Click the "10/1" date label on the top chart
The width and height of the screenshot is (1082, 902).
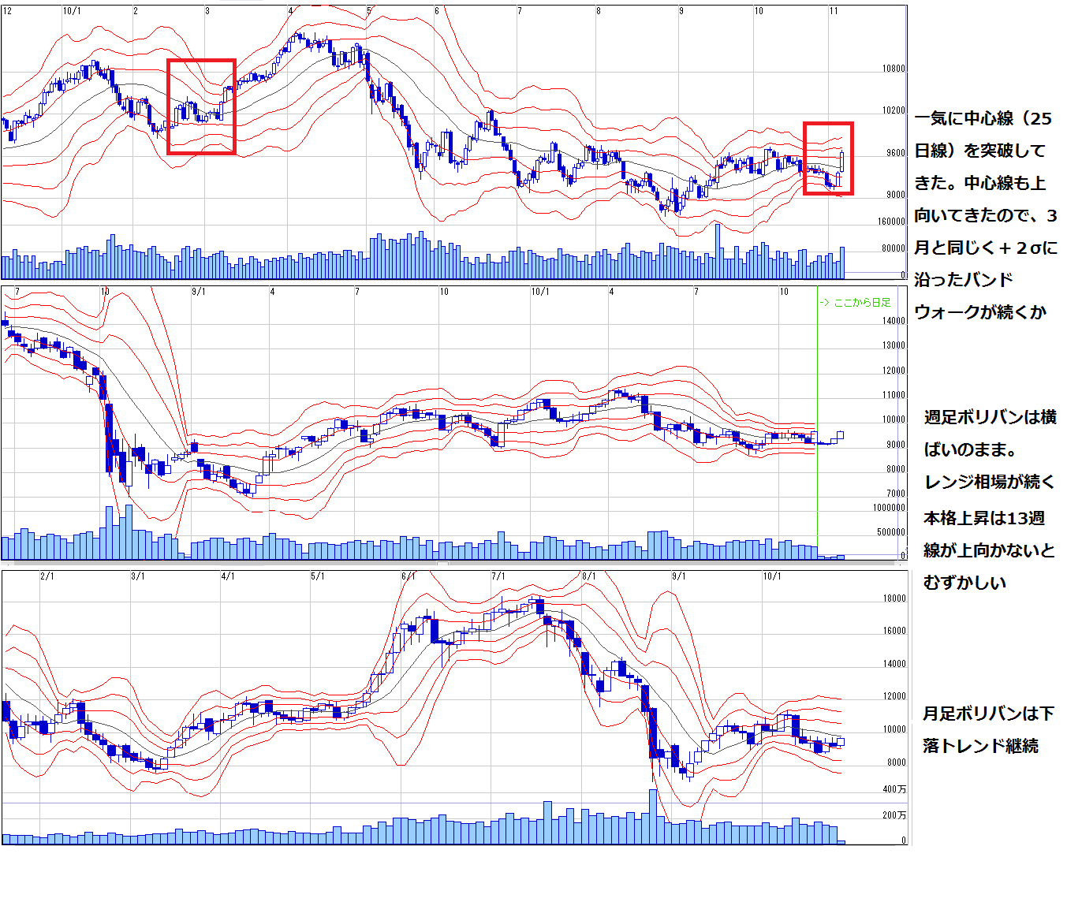point(71,11)
